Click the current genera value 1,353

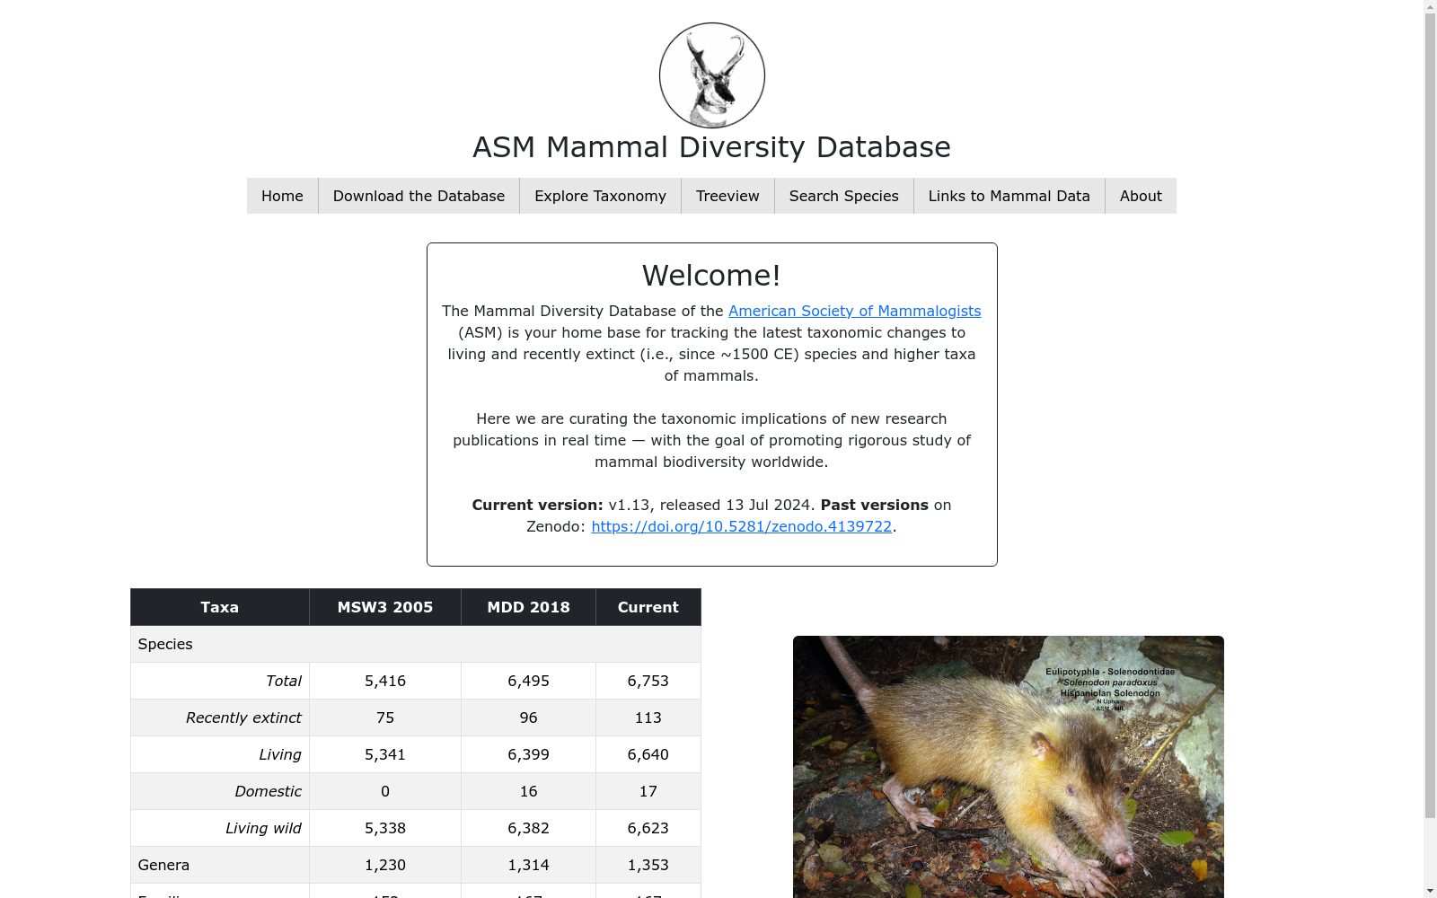click(x=648, y=865)
